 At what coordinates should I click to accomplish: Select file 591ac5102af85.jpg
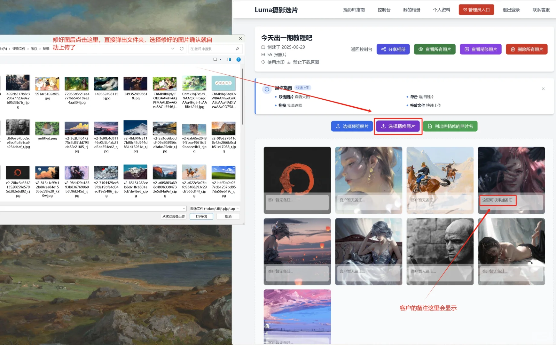pos(47,88)
